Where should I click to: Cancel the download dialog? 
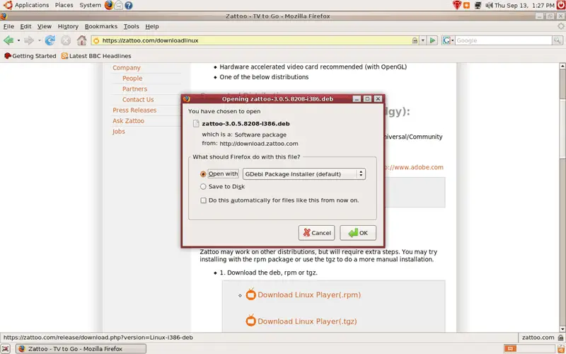[x=316, y=233]
